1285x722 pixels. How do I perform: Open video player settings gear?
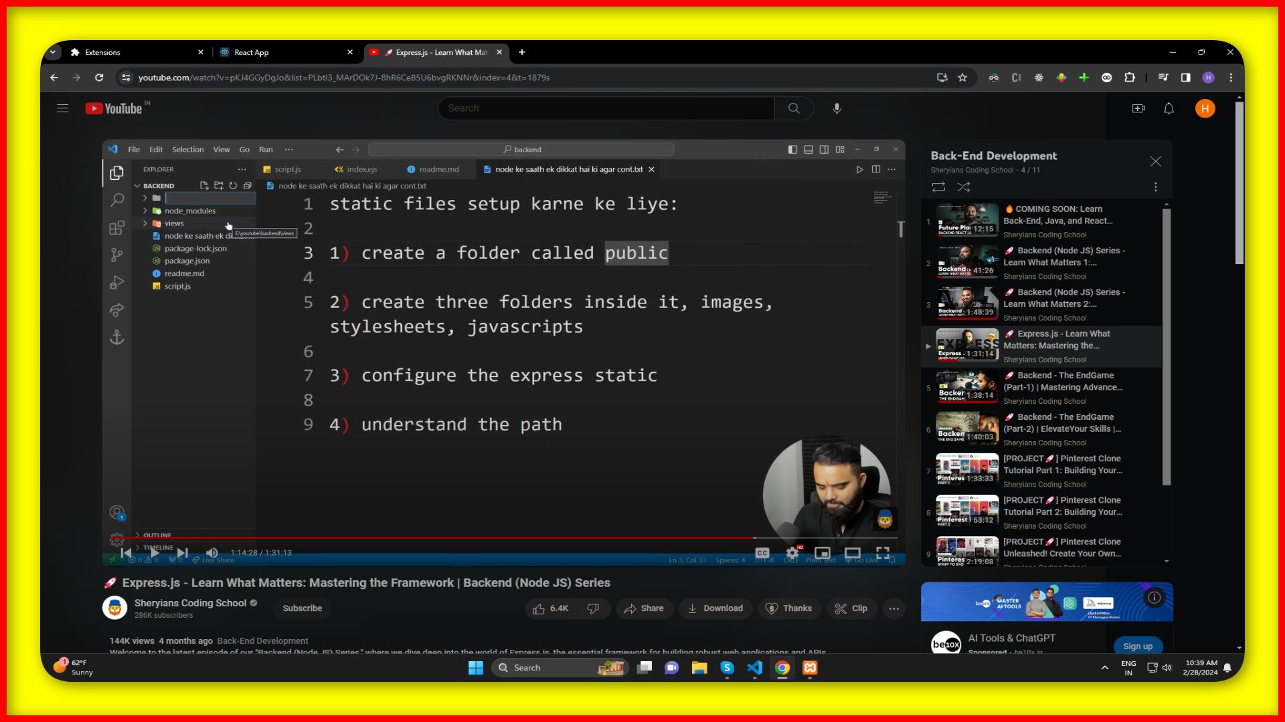[x=792, y=553]
